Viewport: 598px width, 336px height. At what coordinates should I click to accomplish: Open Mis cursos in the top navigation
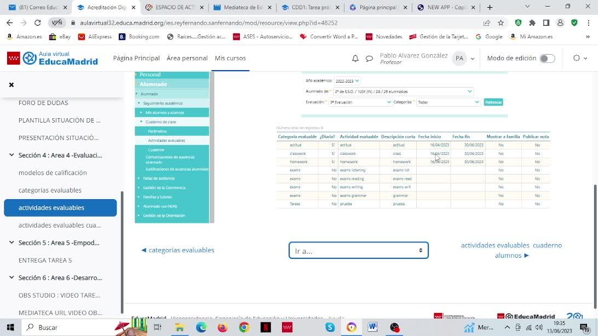coord(230,59)
